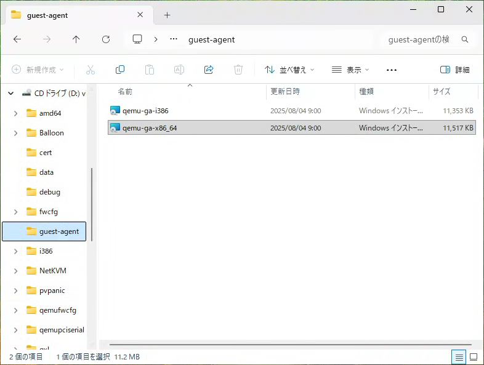Go back with the left arrow

tap(17, 39)
